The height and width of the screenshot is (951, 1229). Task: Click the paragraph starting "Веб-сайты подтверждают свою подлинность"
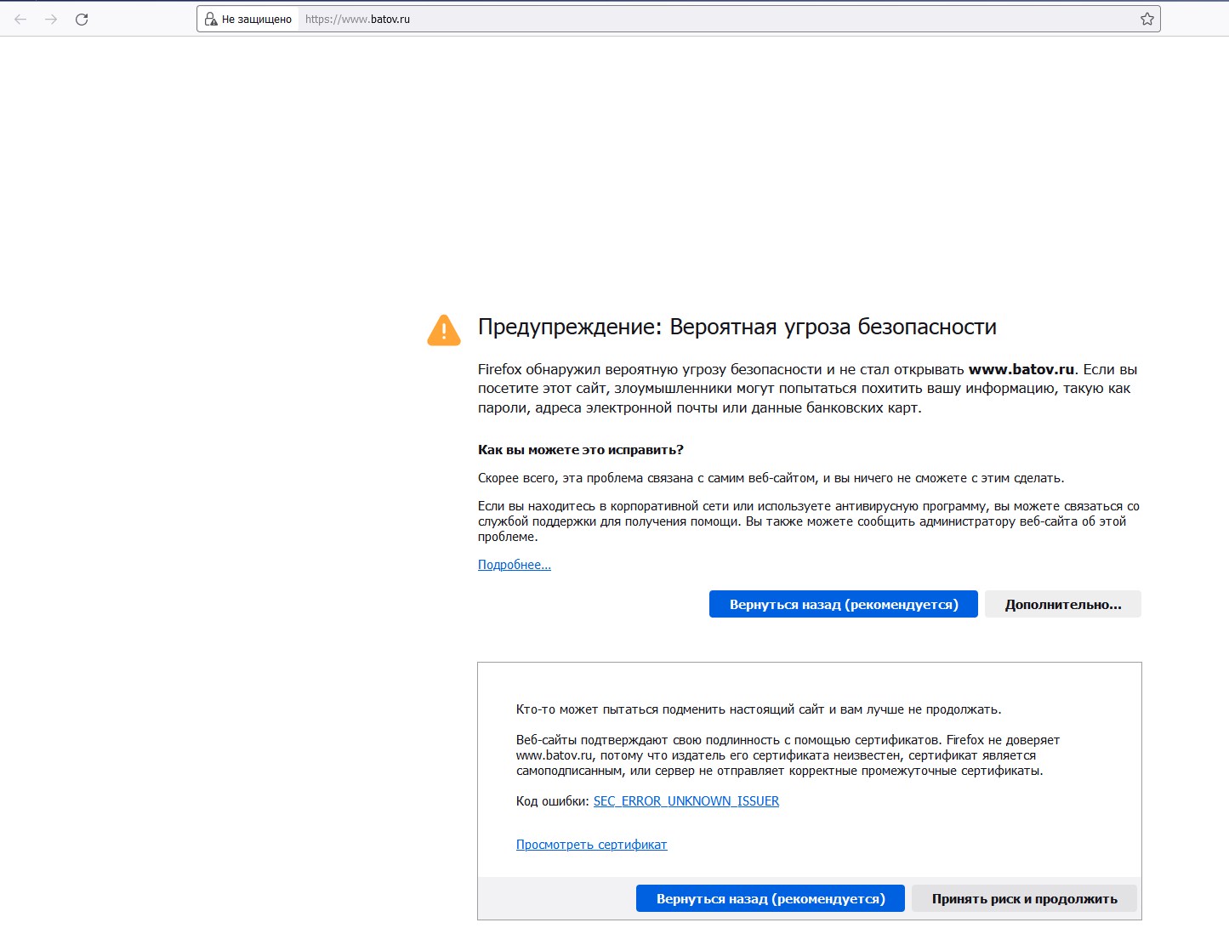tap(788, 755)
